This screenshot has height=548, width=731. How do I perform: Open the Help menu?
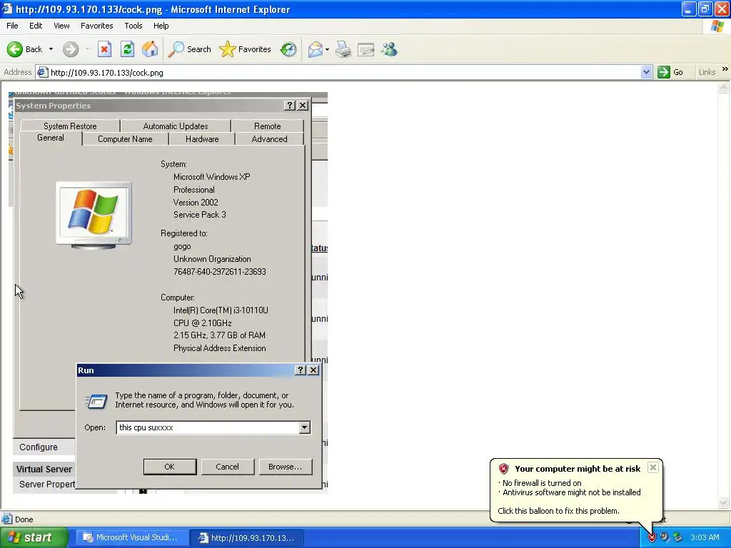pos(161,26)
